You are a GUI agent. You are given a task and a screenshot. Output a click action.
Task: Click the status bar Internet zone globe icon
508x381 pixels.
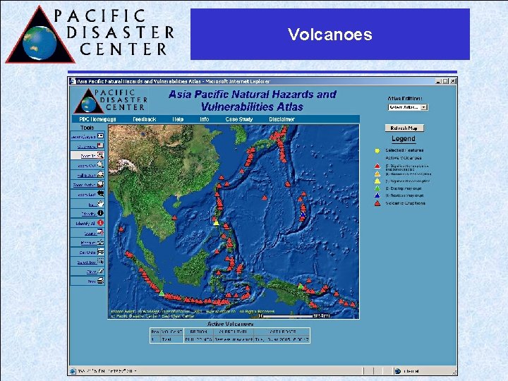[397, 371]
